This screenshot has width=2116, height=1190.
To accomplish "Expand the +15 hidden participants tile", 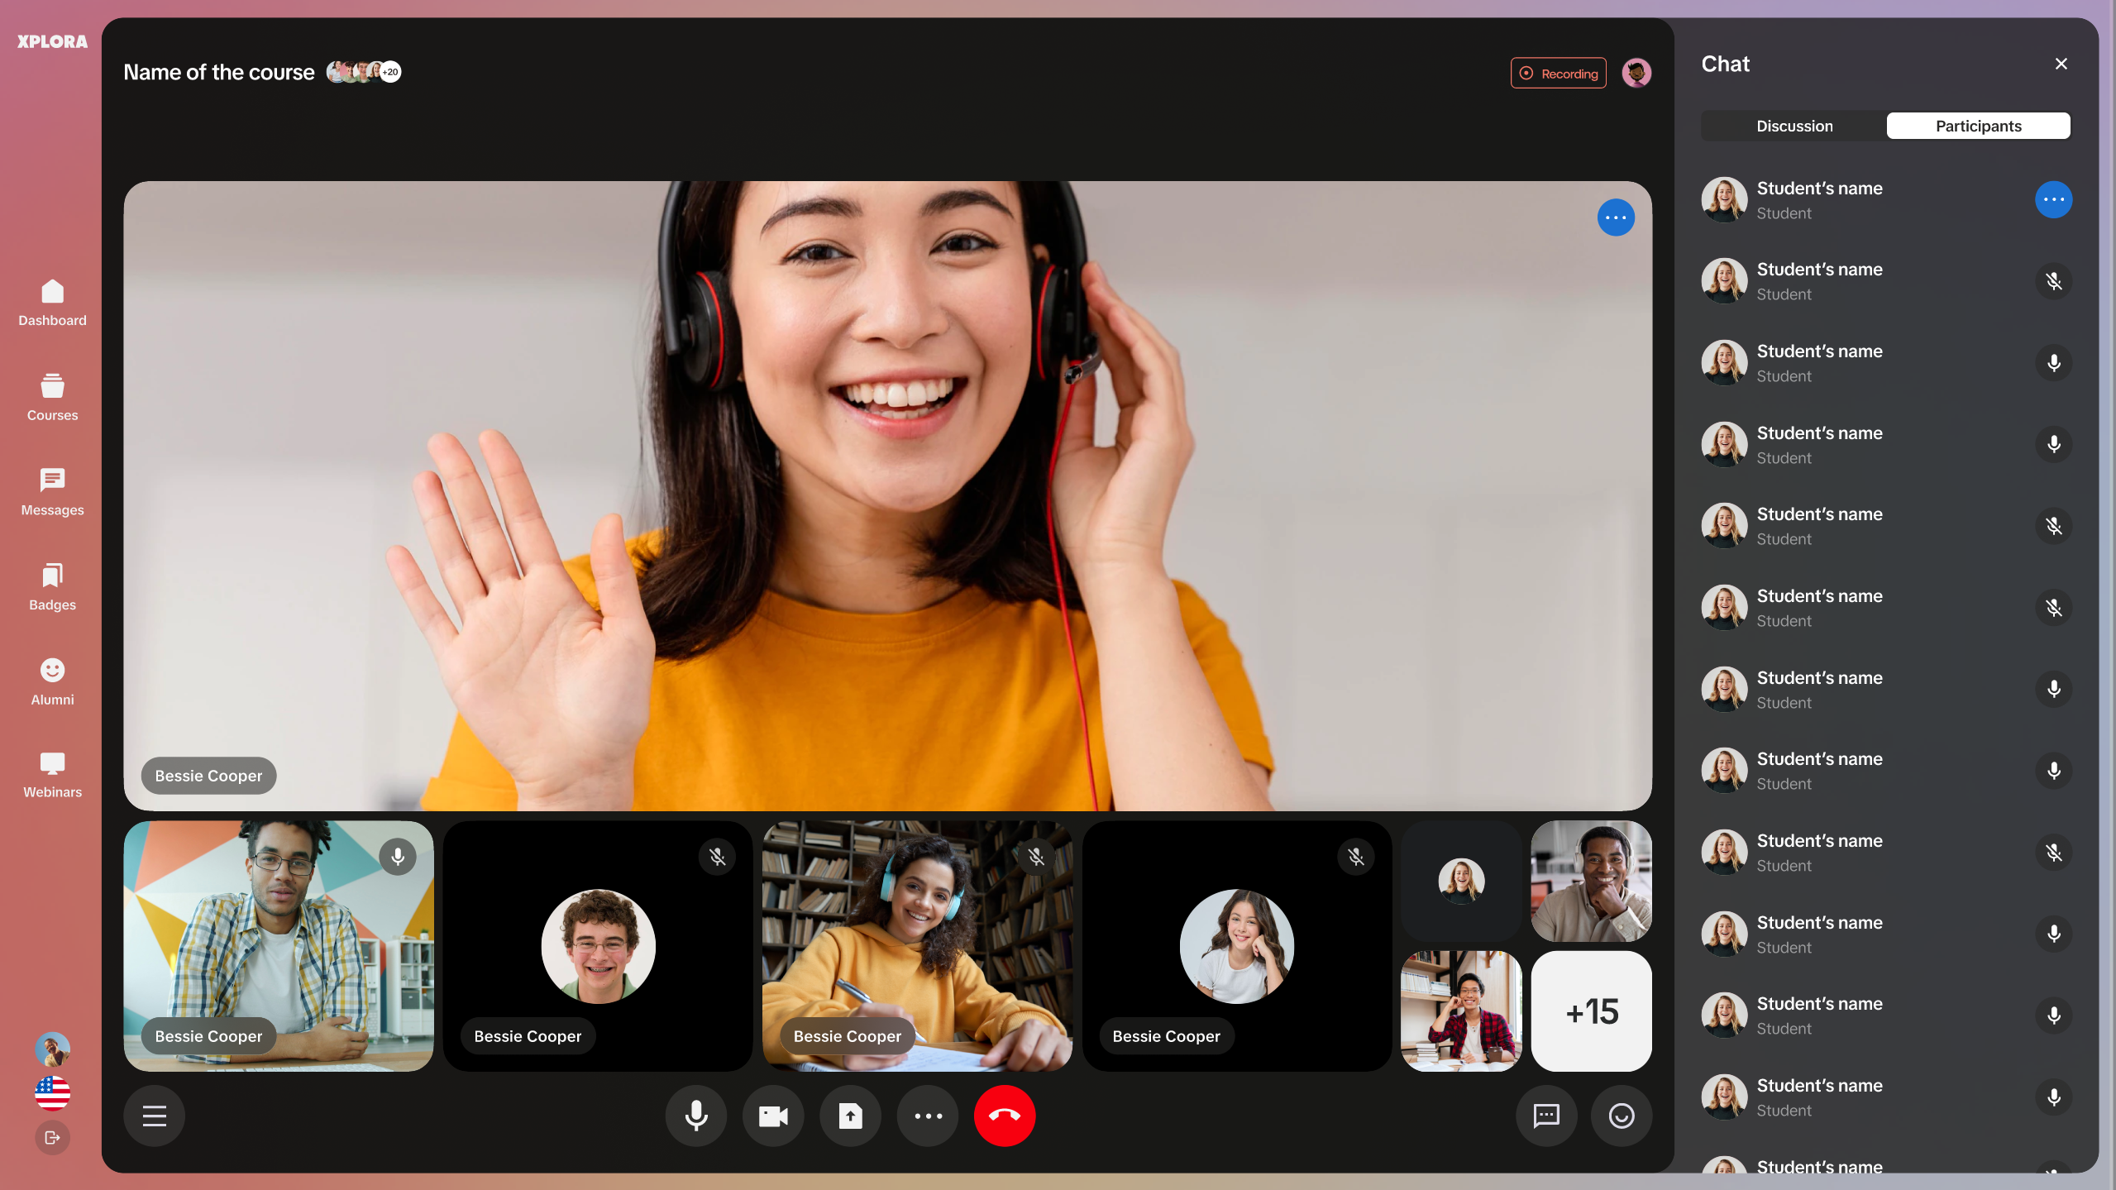I will 1592,1011.
